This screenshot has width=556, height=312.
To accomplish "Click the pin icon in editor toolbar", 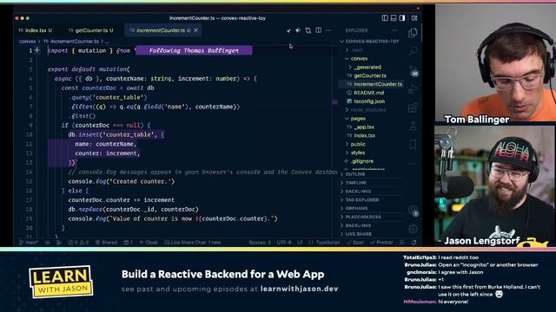I will point(288,30).
